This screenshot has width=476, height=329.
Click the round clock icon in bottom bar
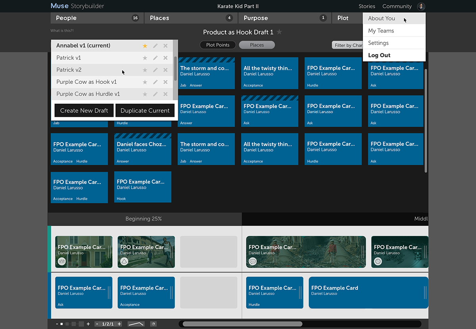(154, 324)
